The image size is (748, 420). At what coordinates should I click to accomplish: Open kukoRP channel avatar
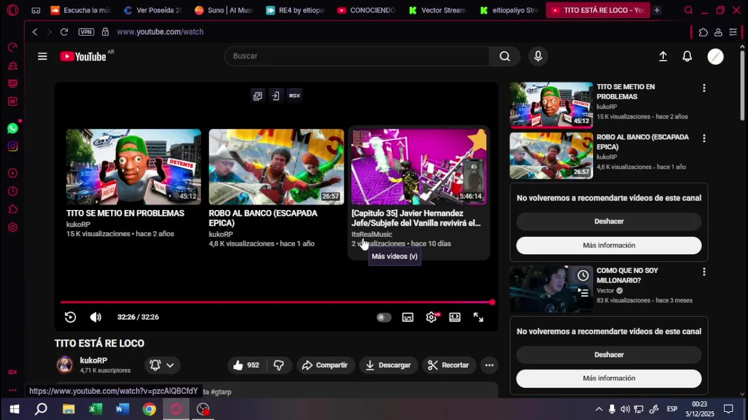(x=65, y=365)
